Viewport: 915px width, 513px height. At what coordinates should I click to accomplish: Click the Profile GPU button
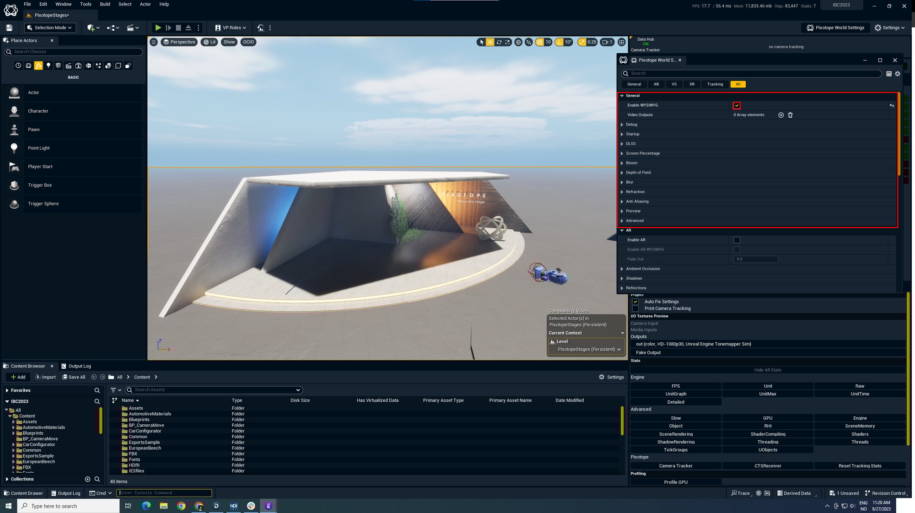[676, 482]
